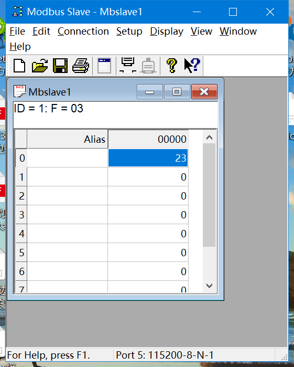The height and width of the screenshot is (367, 294).
Task: Click the scroll down arrow in register table
Action: pos(209,285)
